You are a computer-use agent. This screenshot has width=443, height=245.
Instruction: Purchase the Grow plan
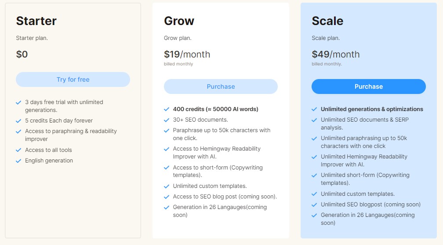221,86
